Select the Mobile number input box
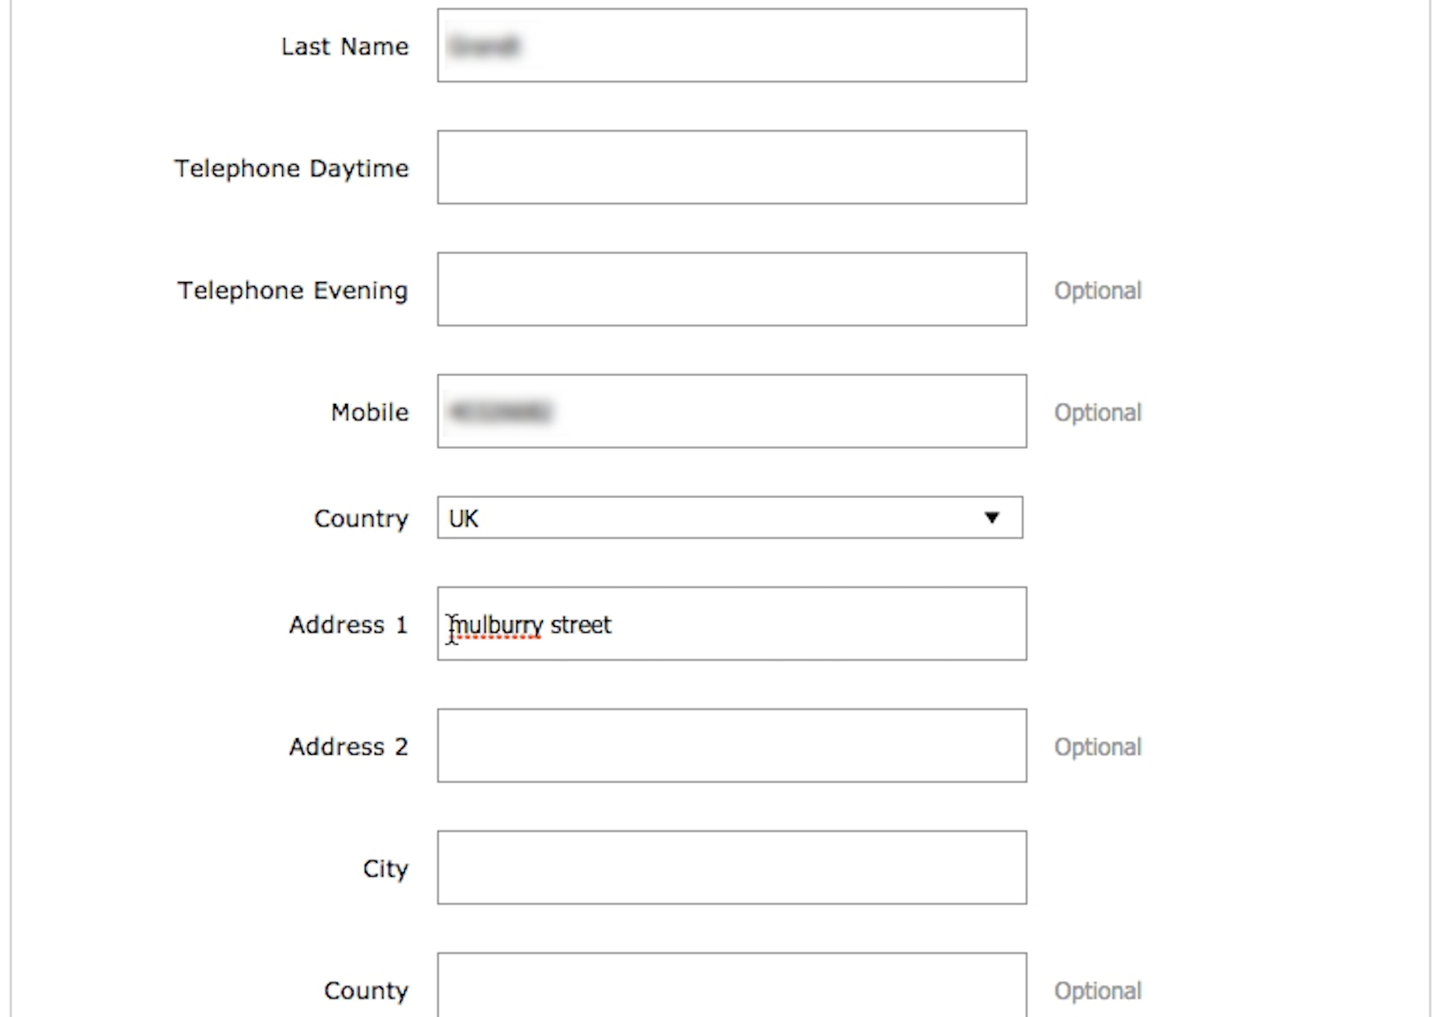 point(731,411)
